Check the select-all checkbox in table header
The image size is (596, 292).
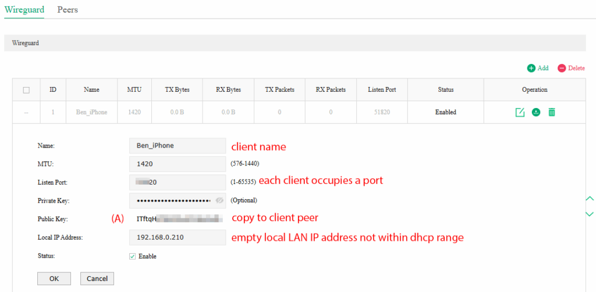tap(26, 90)
